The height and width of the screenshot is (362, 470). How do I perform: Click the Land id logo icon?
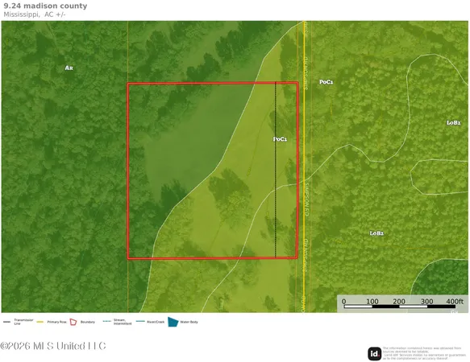(374, 354)
